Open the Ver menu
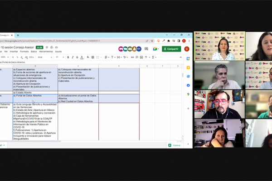This screenshot has width=272, height=181. 6,52
